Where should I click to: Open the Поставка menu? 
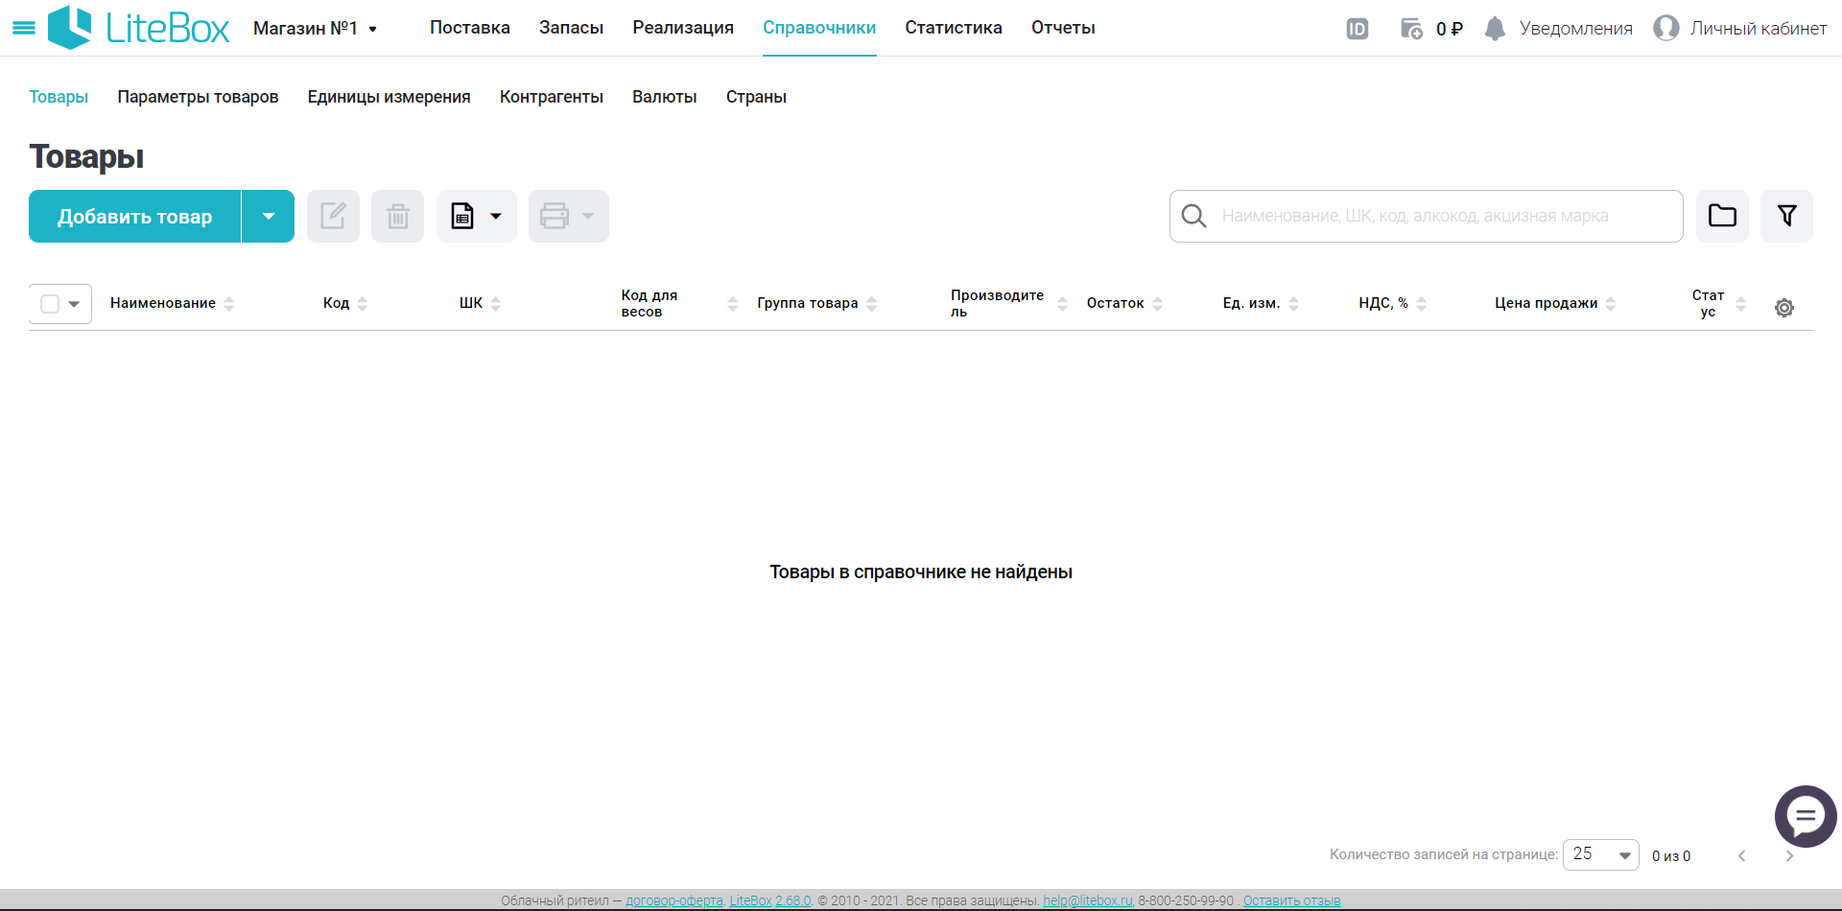[470, 28]
